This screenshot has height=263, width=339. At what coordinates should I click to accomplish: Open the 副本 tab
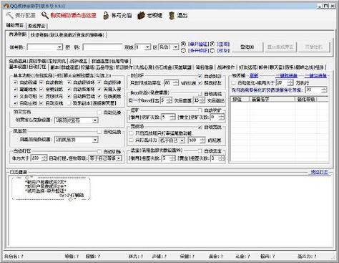click(x=54, y=67)
